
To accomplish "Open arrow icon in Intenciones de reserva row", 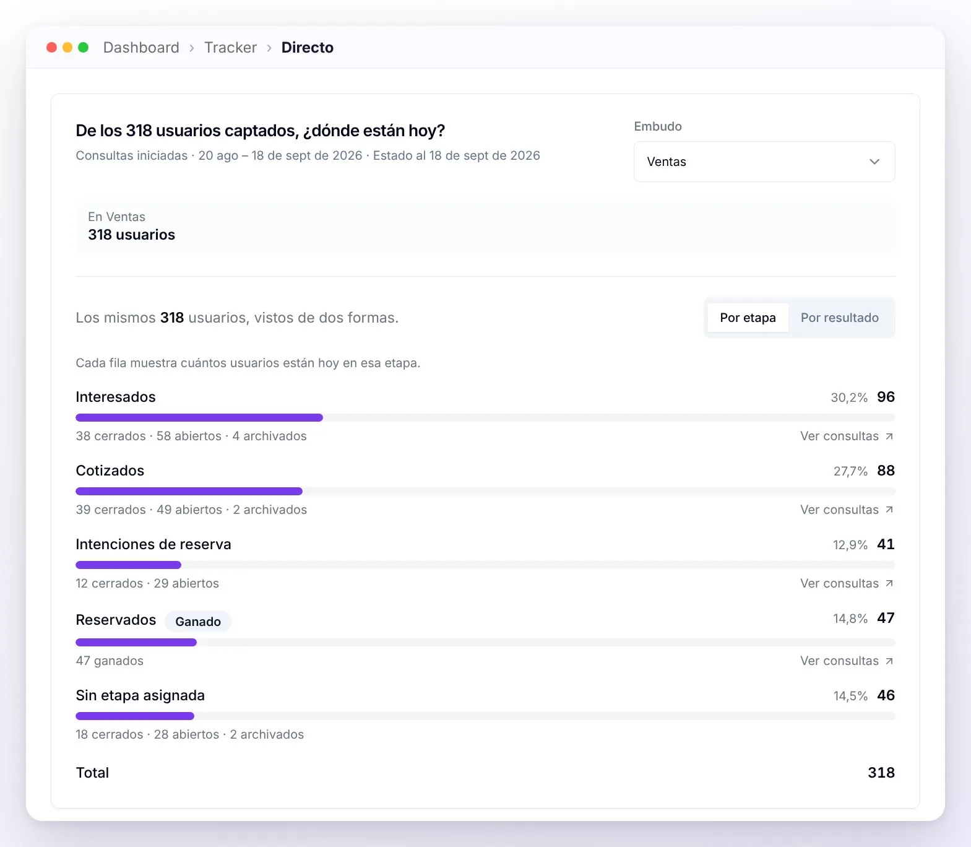I will 889,584.
